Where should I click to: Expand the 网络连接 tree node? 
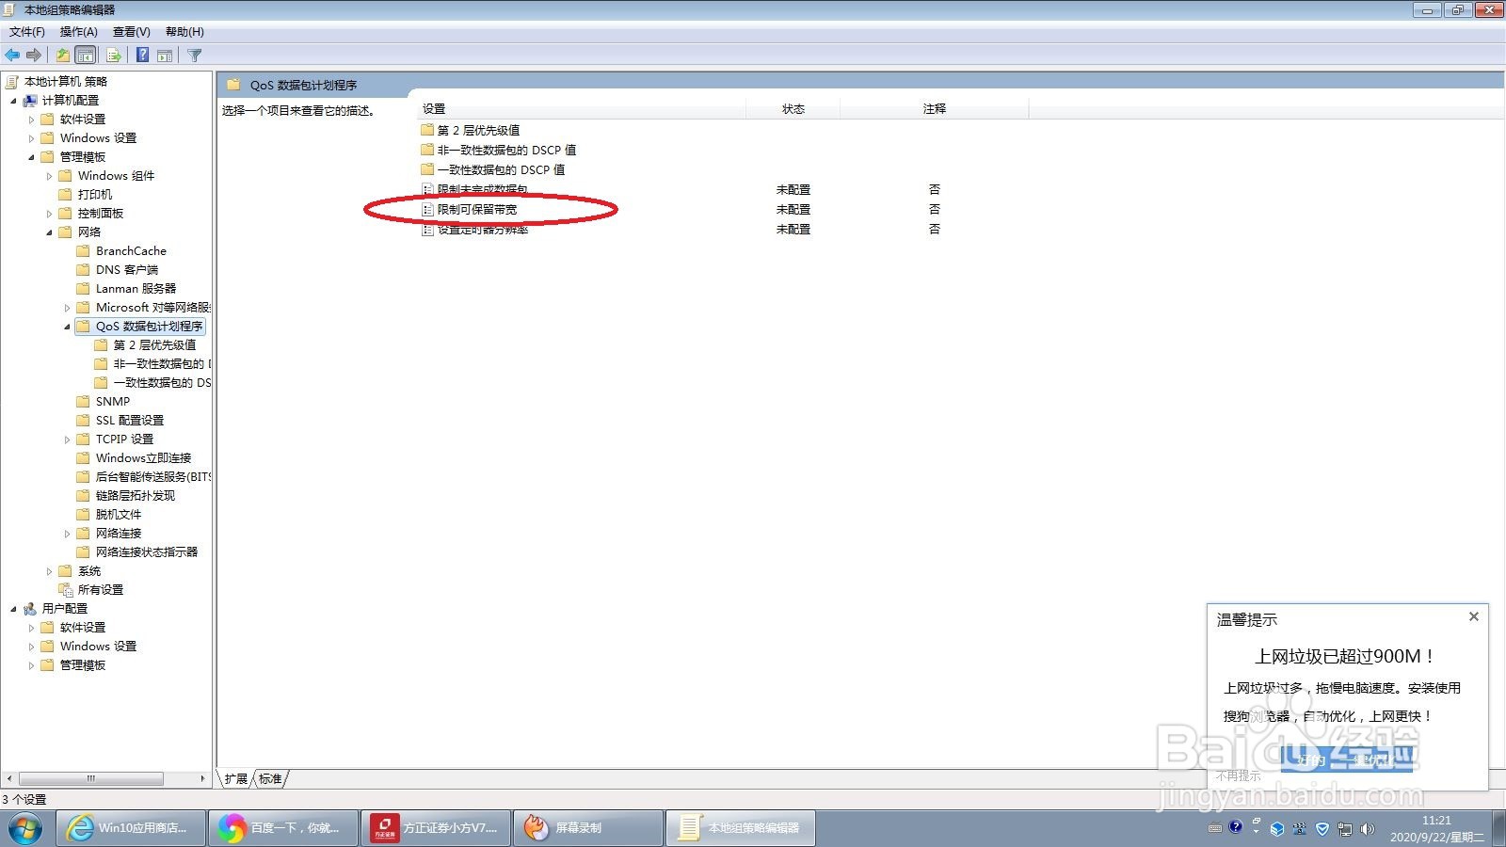[67, 534]
